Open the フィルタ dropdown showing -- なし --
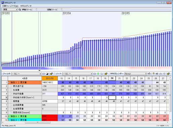The height and width of the screenshot is (128, 173). click(x=26, y=74)
